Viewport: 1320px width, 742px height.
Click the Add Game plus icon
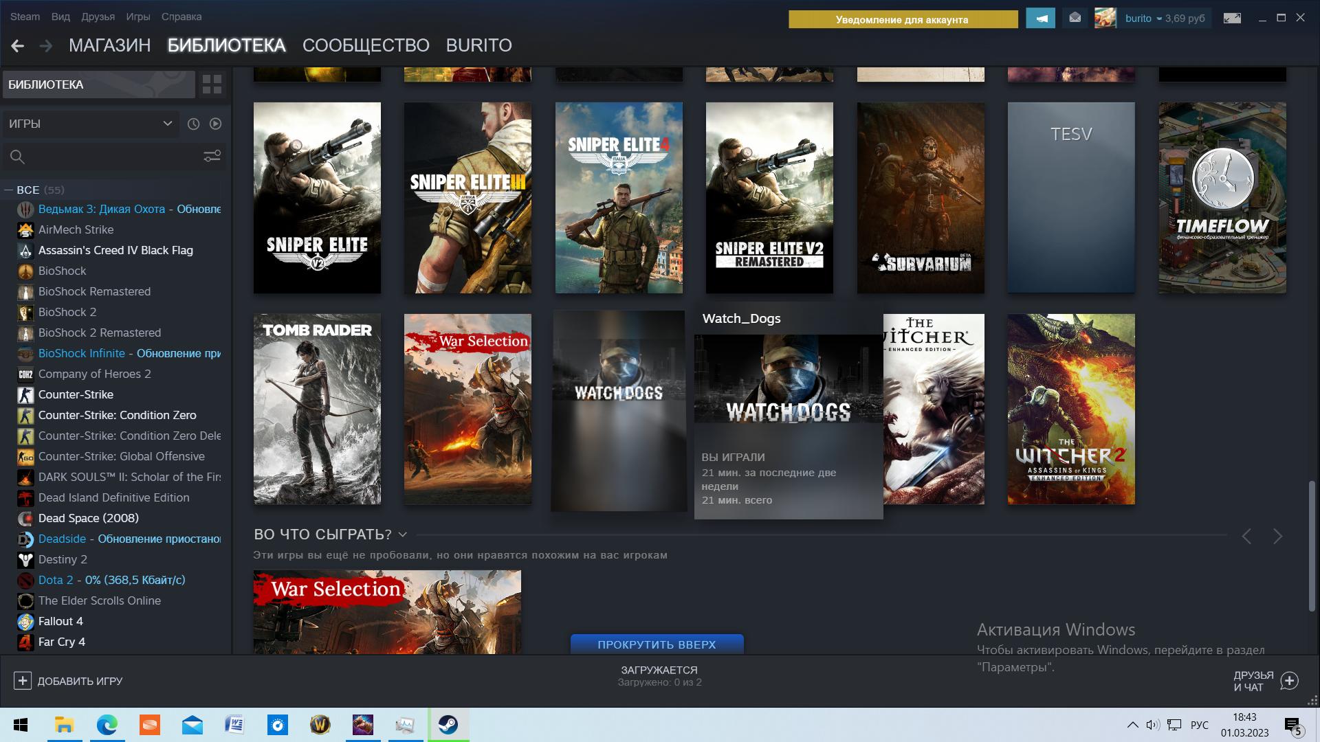(23, 681)
